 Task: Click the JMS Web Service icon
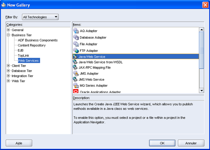[x=75, y=79]
